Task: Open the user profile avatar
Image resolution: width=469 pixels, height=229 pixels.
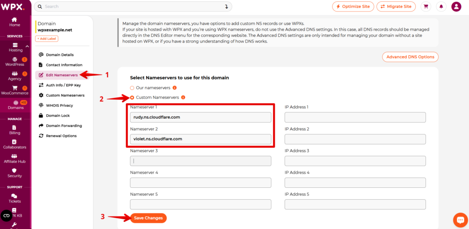Action: (x=457, y=6)
